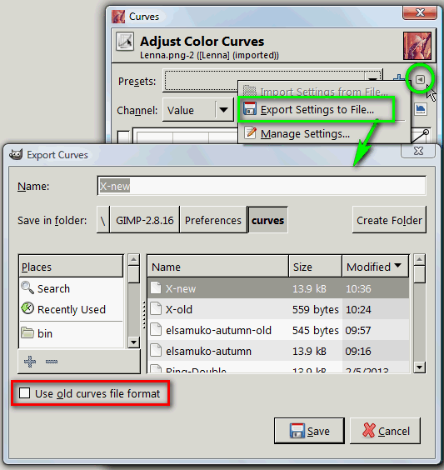
Task: Go to Preferences path folder
Action: [213, 220]
